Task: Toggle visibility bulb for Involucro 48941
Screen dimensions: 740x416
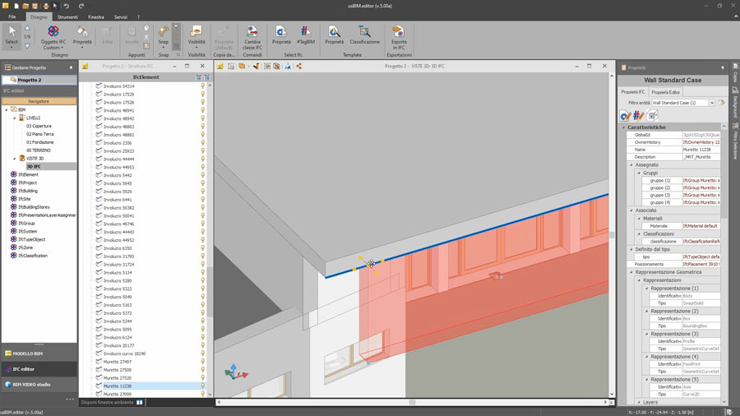Action: (203, 110)
